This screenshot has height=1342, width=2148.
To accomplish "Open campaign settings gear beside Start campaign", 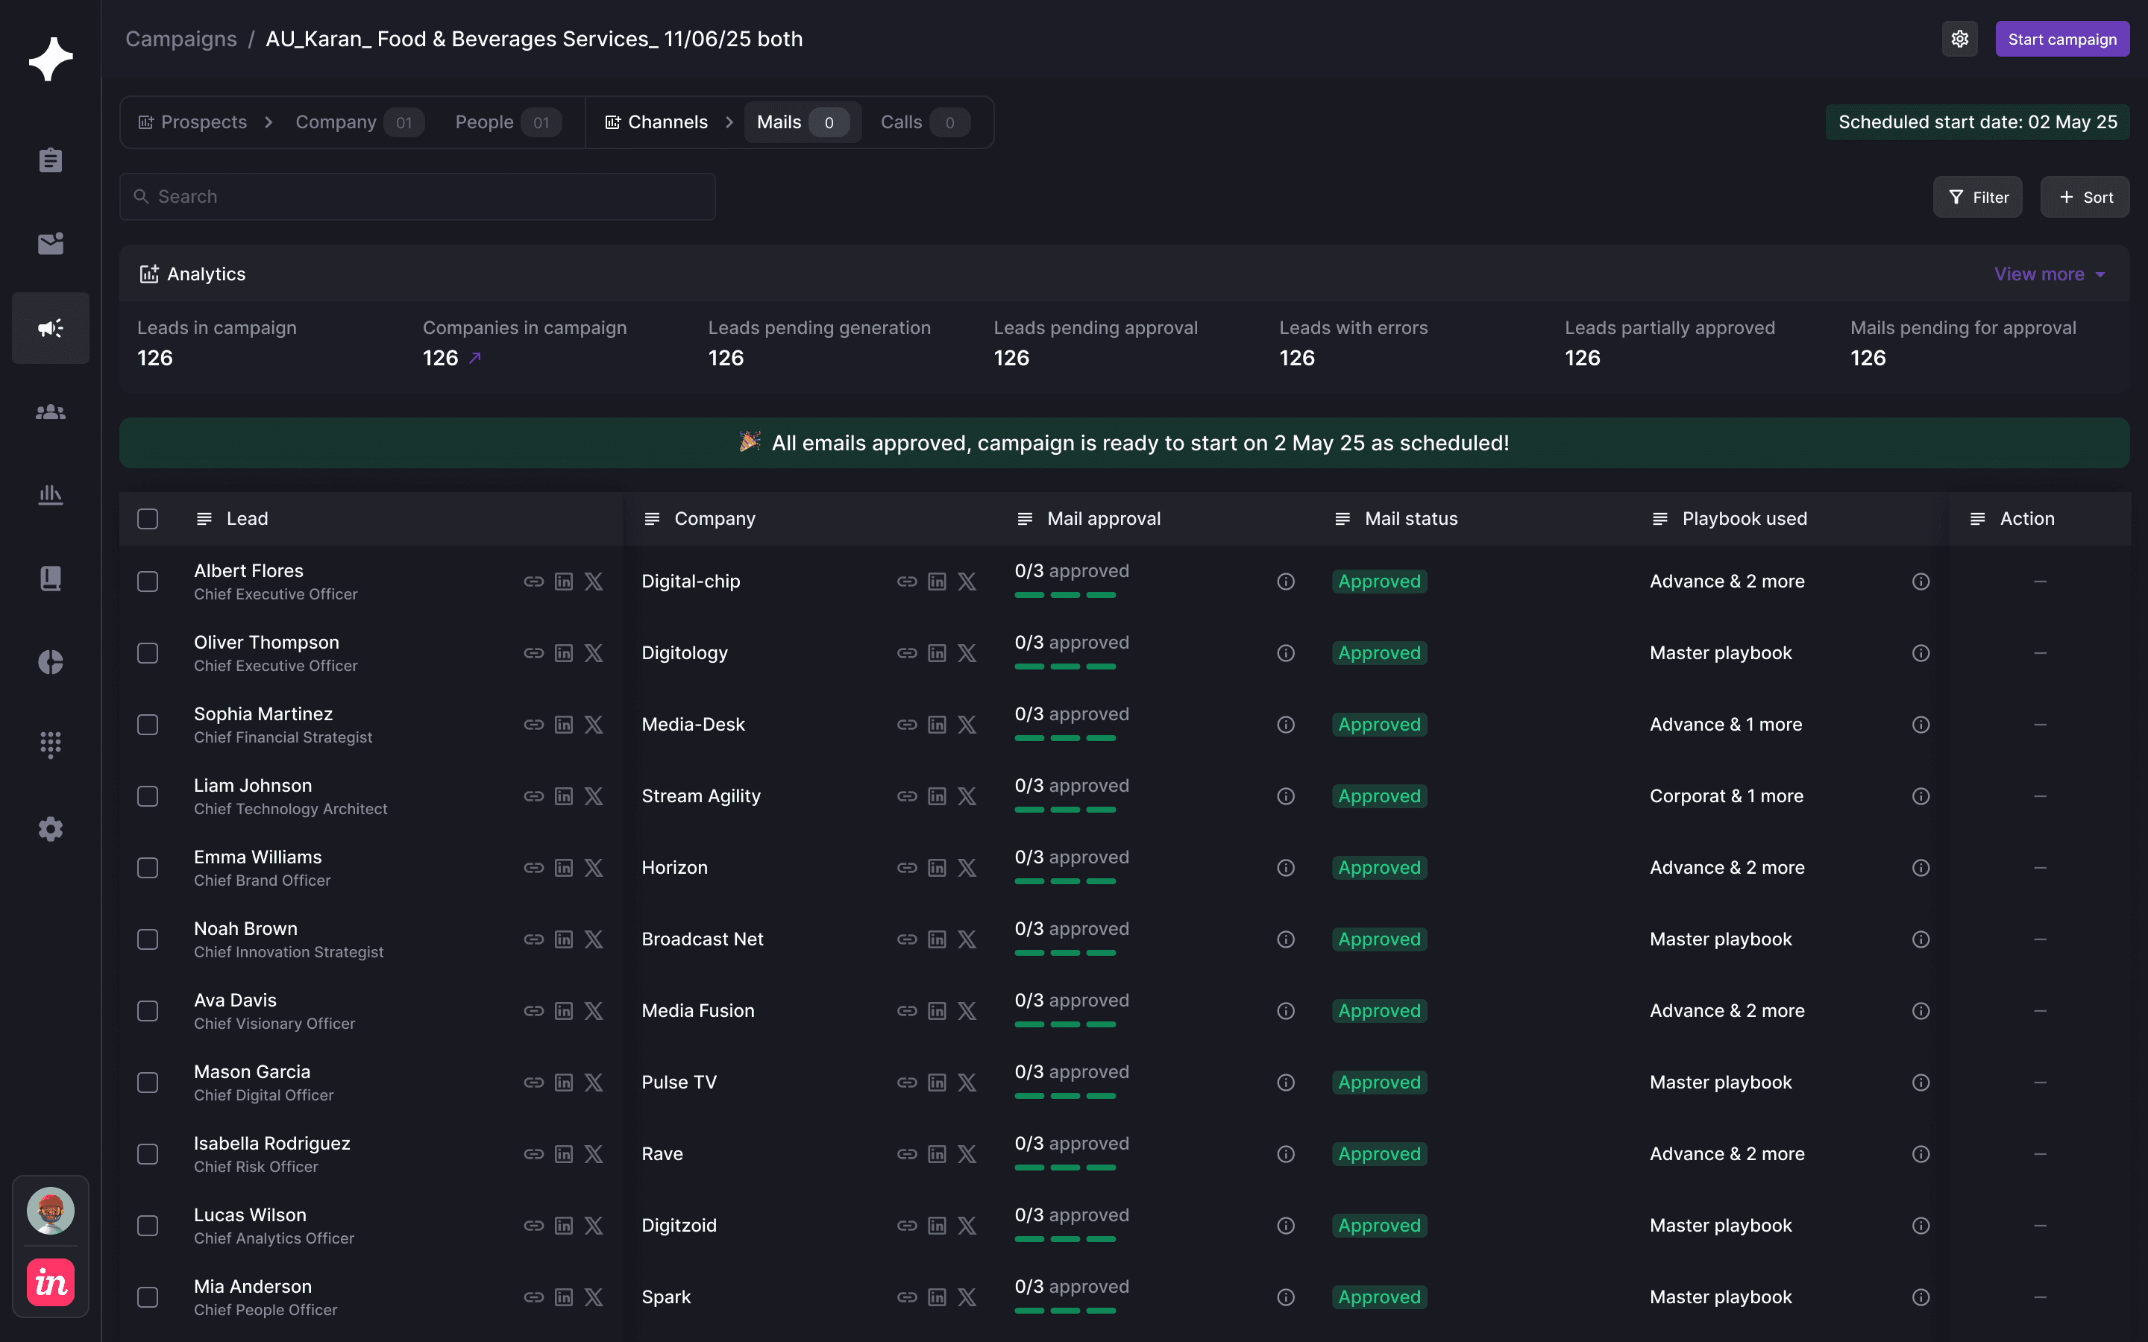I will pos(1960,39).
